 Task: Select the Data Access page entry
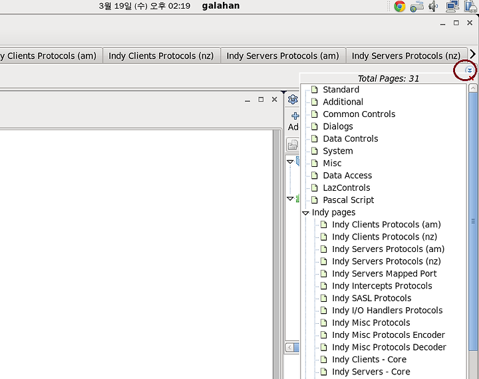click(347, 176)
